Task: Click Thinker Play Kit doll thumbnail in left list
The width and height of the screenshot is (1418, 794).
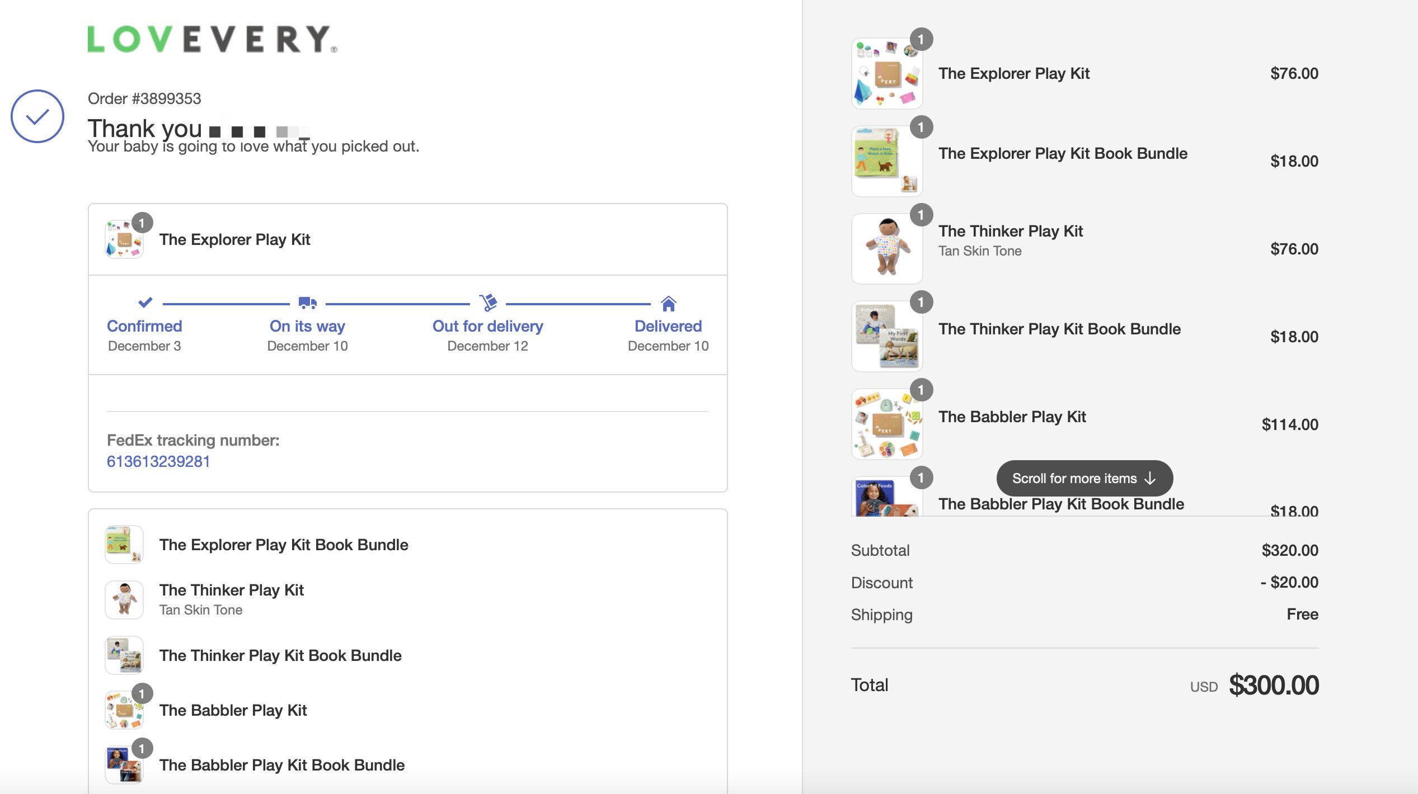Action: [124, 599]
